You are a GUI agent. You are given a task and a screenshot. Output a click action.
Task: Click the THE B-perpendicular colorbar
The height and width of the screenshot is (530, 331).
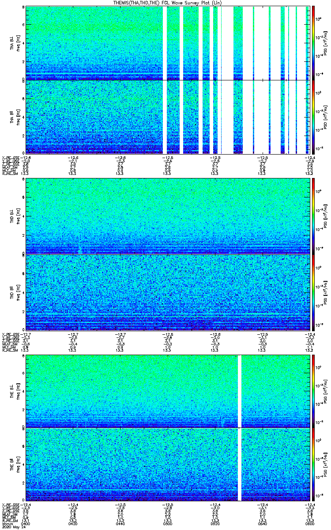click(x=313, y=390)
